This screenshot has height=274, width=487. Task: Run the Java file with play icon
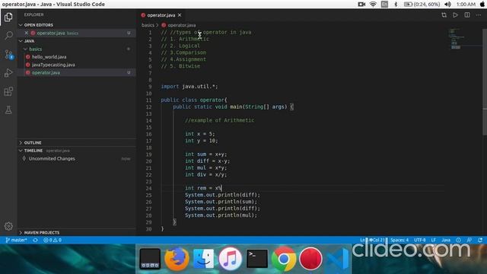click(455, 15)
